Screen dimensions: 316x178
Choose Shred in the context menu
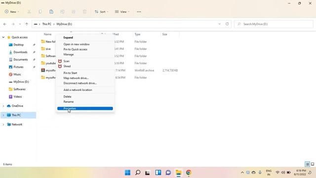pyautogui.click(x=85, y=66)
